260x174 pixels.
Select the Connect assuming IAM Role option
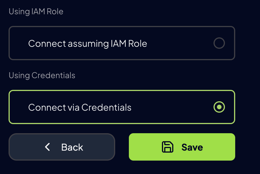coord(122,43)
